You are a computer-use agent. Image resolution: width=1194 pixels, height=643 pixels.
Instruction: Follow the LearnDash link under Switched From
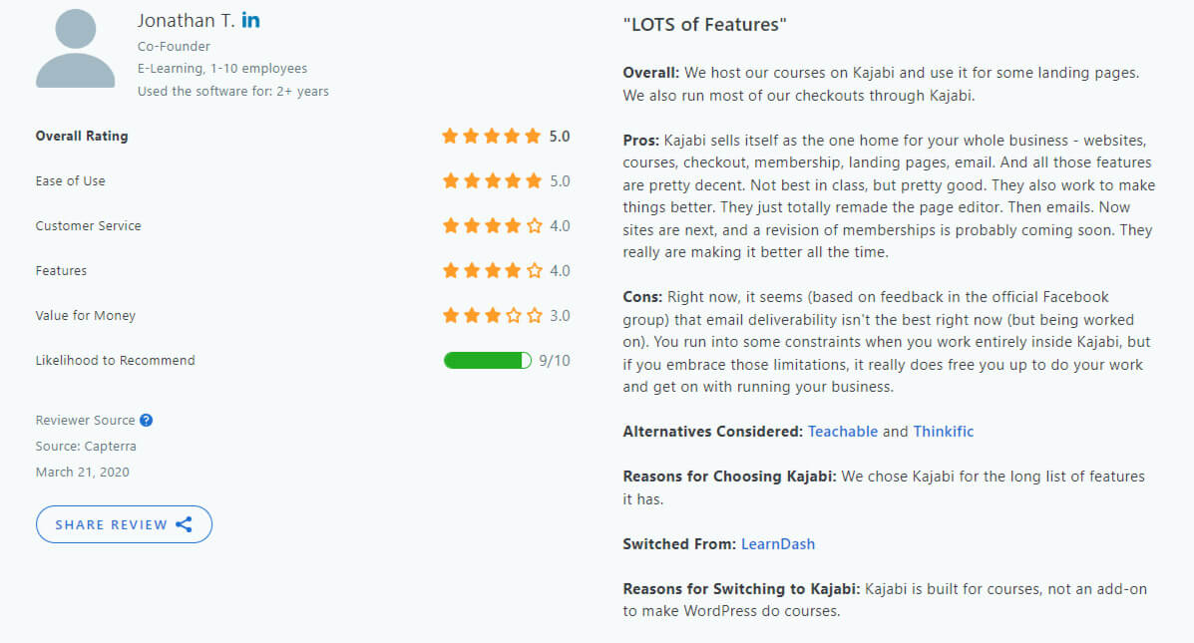tap(777, 543)
